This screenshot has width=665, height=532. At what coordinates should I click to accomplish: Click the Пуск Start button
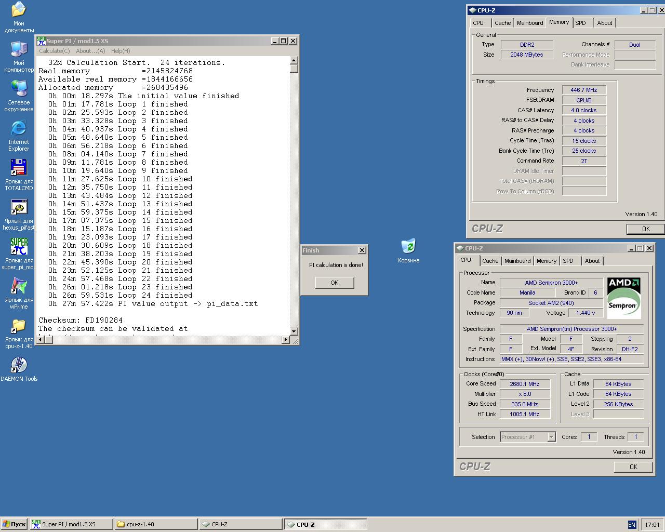click(14, 524)
